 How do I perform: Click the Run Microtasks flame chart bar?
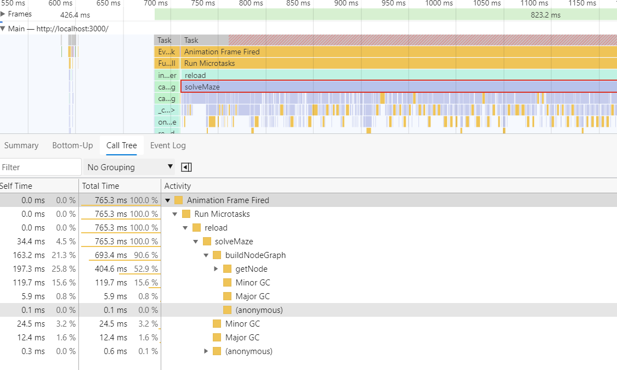[399, 64]
